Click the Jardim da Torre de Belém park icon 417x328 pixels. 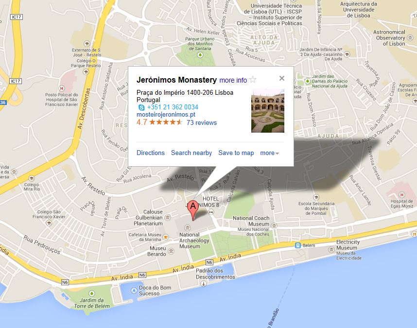click(92, 293)
